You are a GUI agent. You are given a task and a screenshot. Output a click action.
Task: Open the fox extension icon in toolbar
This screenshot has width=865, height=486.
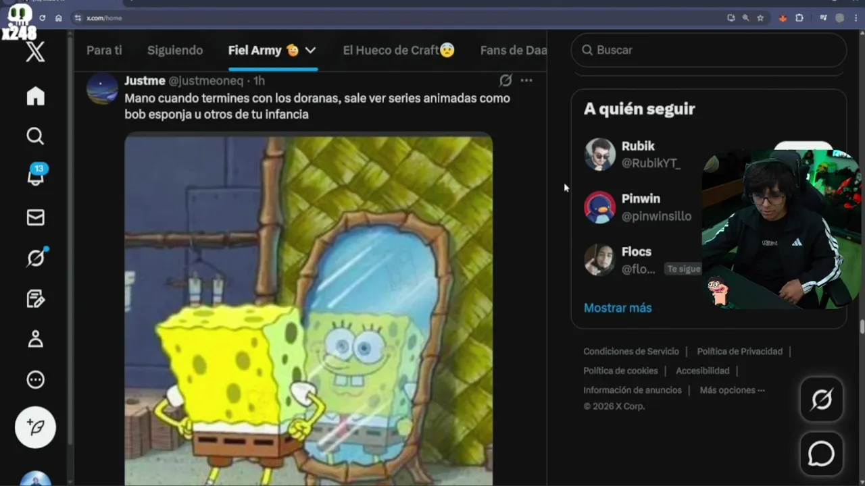click(783, 18)
